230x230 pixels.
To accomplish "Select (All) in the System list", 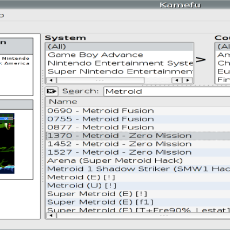I will coord(120,47).
